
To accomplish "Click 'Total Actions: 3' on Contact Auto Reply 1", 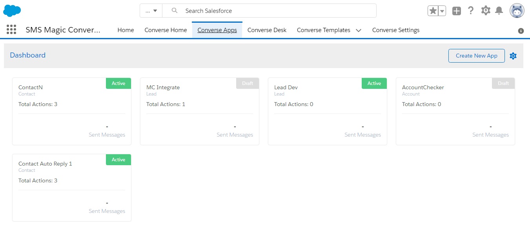I will point(38,180).
